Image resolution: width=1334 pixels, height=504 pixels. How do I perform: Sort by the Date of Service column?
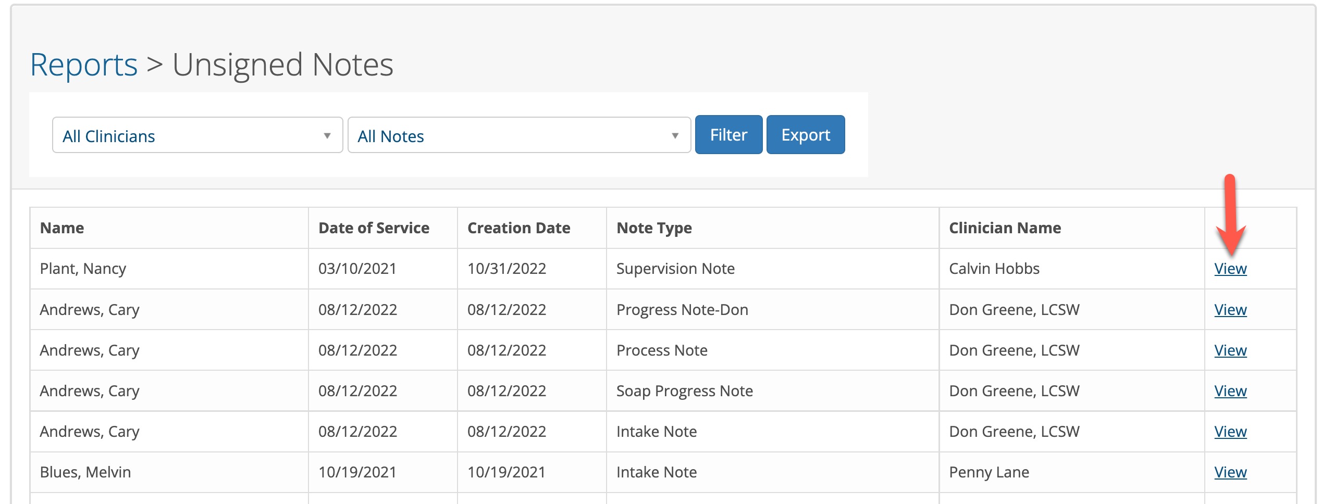(x=374, y=228)
